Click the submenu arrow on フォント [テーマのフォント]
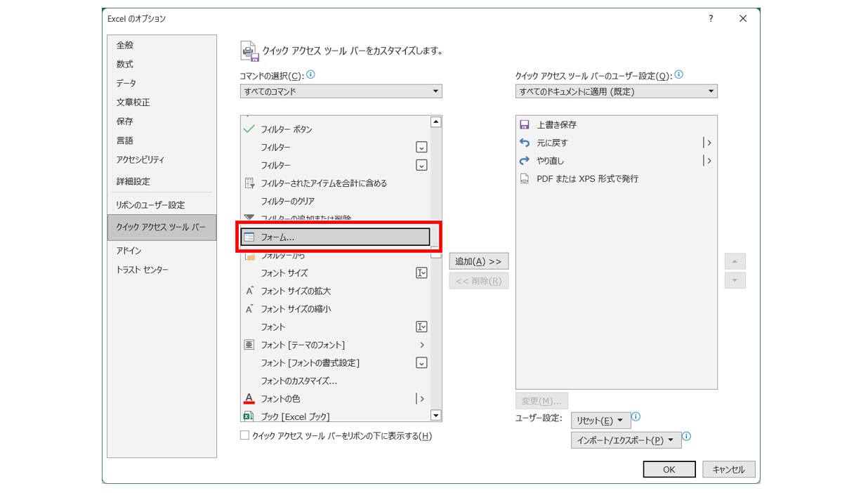Viewport: 861px width, 493px height. point(422,345)
